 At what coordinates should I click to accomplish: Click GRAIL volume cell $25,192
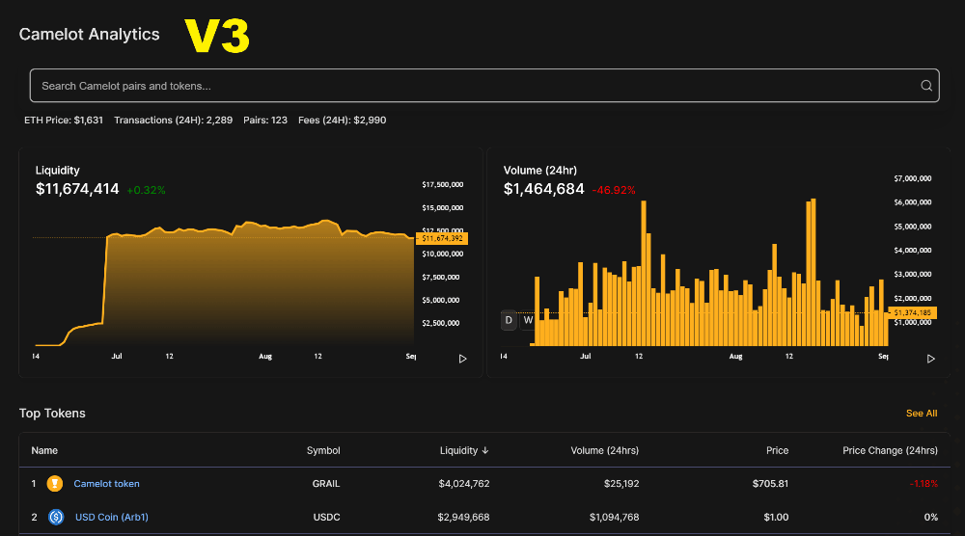(621, 484)
